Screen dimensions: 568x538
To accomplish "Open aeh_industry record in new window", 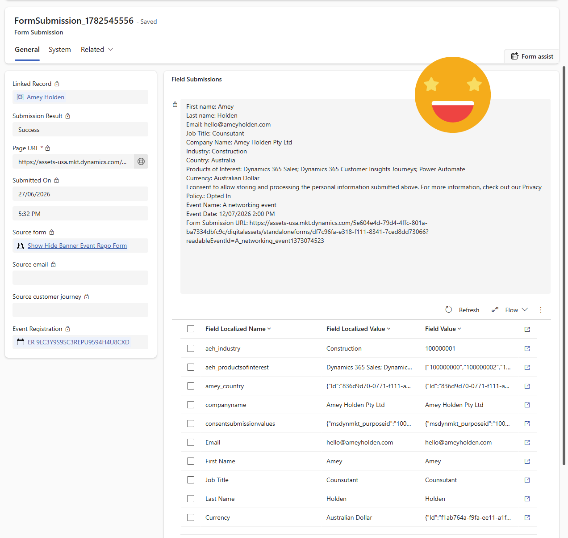I will click(x=527, y=348).
